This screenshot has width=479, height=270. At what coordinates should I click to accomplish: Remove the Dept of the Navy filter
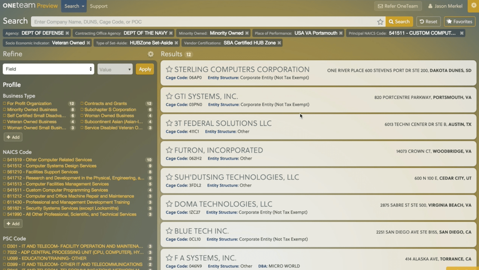coord(171,33)
